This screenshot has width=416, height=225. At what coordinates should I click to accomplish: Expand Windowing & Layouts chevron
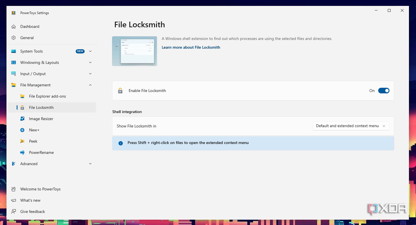coord(90,62)
